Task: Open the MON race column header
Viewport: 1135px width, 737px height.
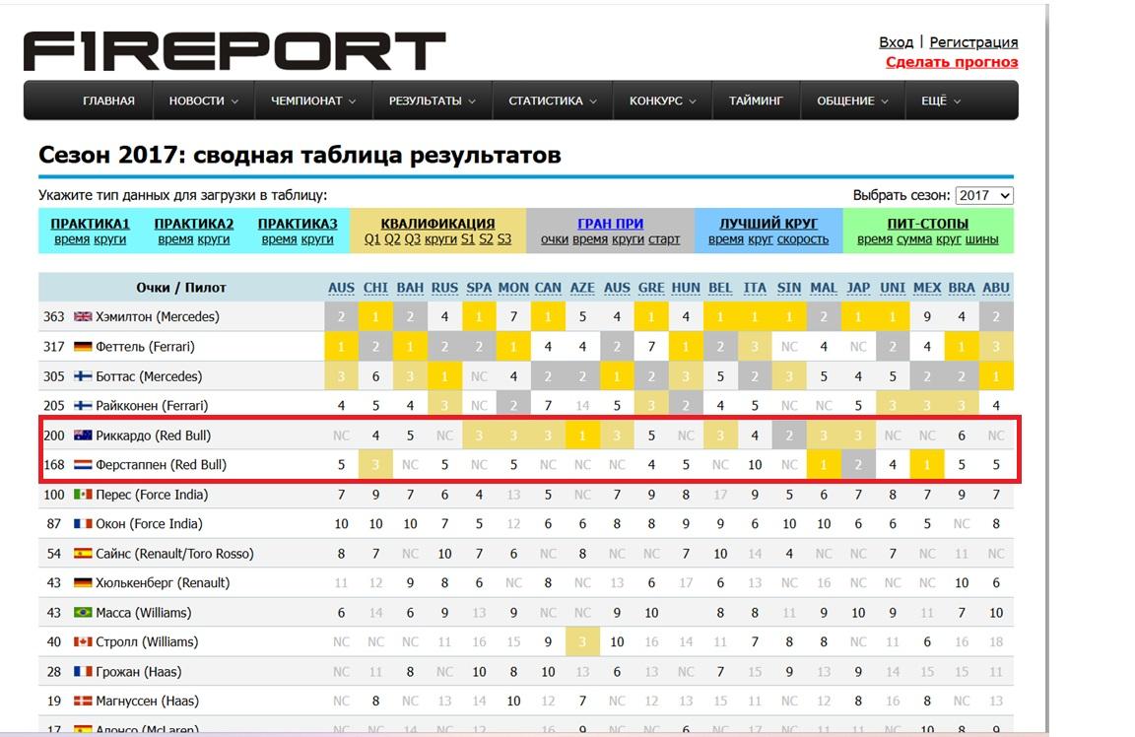Action: click(513, 288)
